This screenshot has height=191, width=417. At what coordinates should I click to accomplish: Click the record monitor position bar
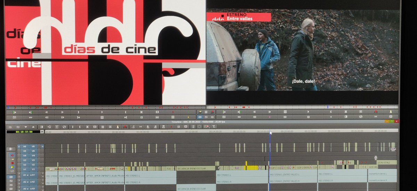tap(302, 107)
